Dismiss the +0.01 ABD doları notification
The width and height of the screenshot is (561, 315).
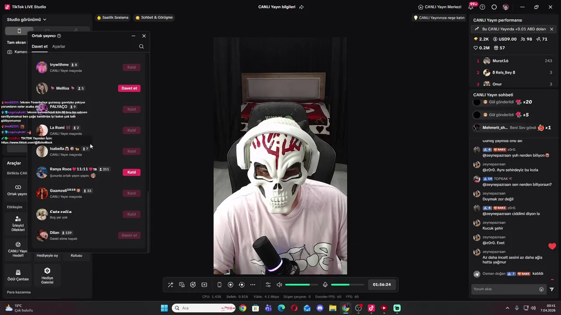(x=551, y=29)
